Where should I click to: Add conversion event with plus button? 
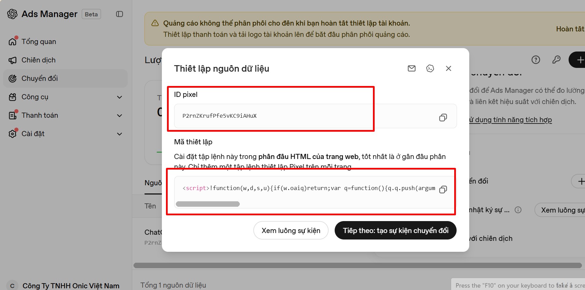[579, 181]
